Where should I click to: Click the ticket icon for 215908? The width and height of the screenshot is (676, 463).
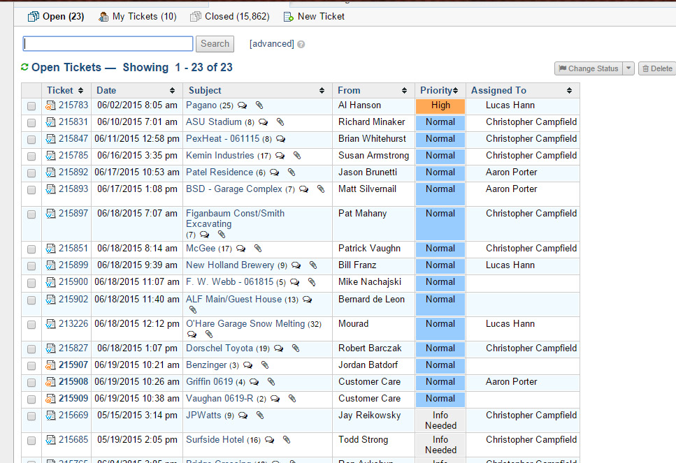(x=50, y=382)
